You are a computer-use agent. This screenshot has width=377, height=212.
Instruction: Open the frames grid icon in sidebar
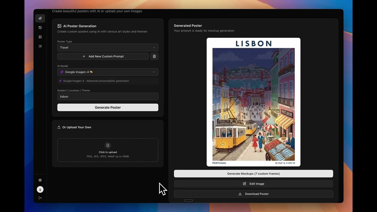tap(40, 37)
